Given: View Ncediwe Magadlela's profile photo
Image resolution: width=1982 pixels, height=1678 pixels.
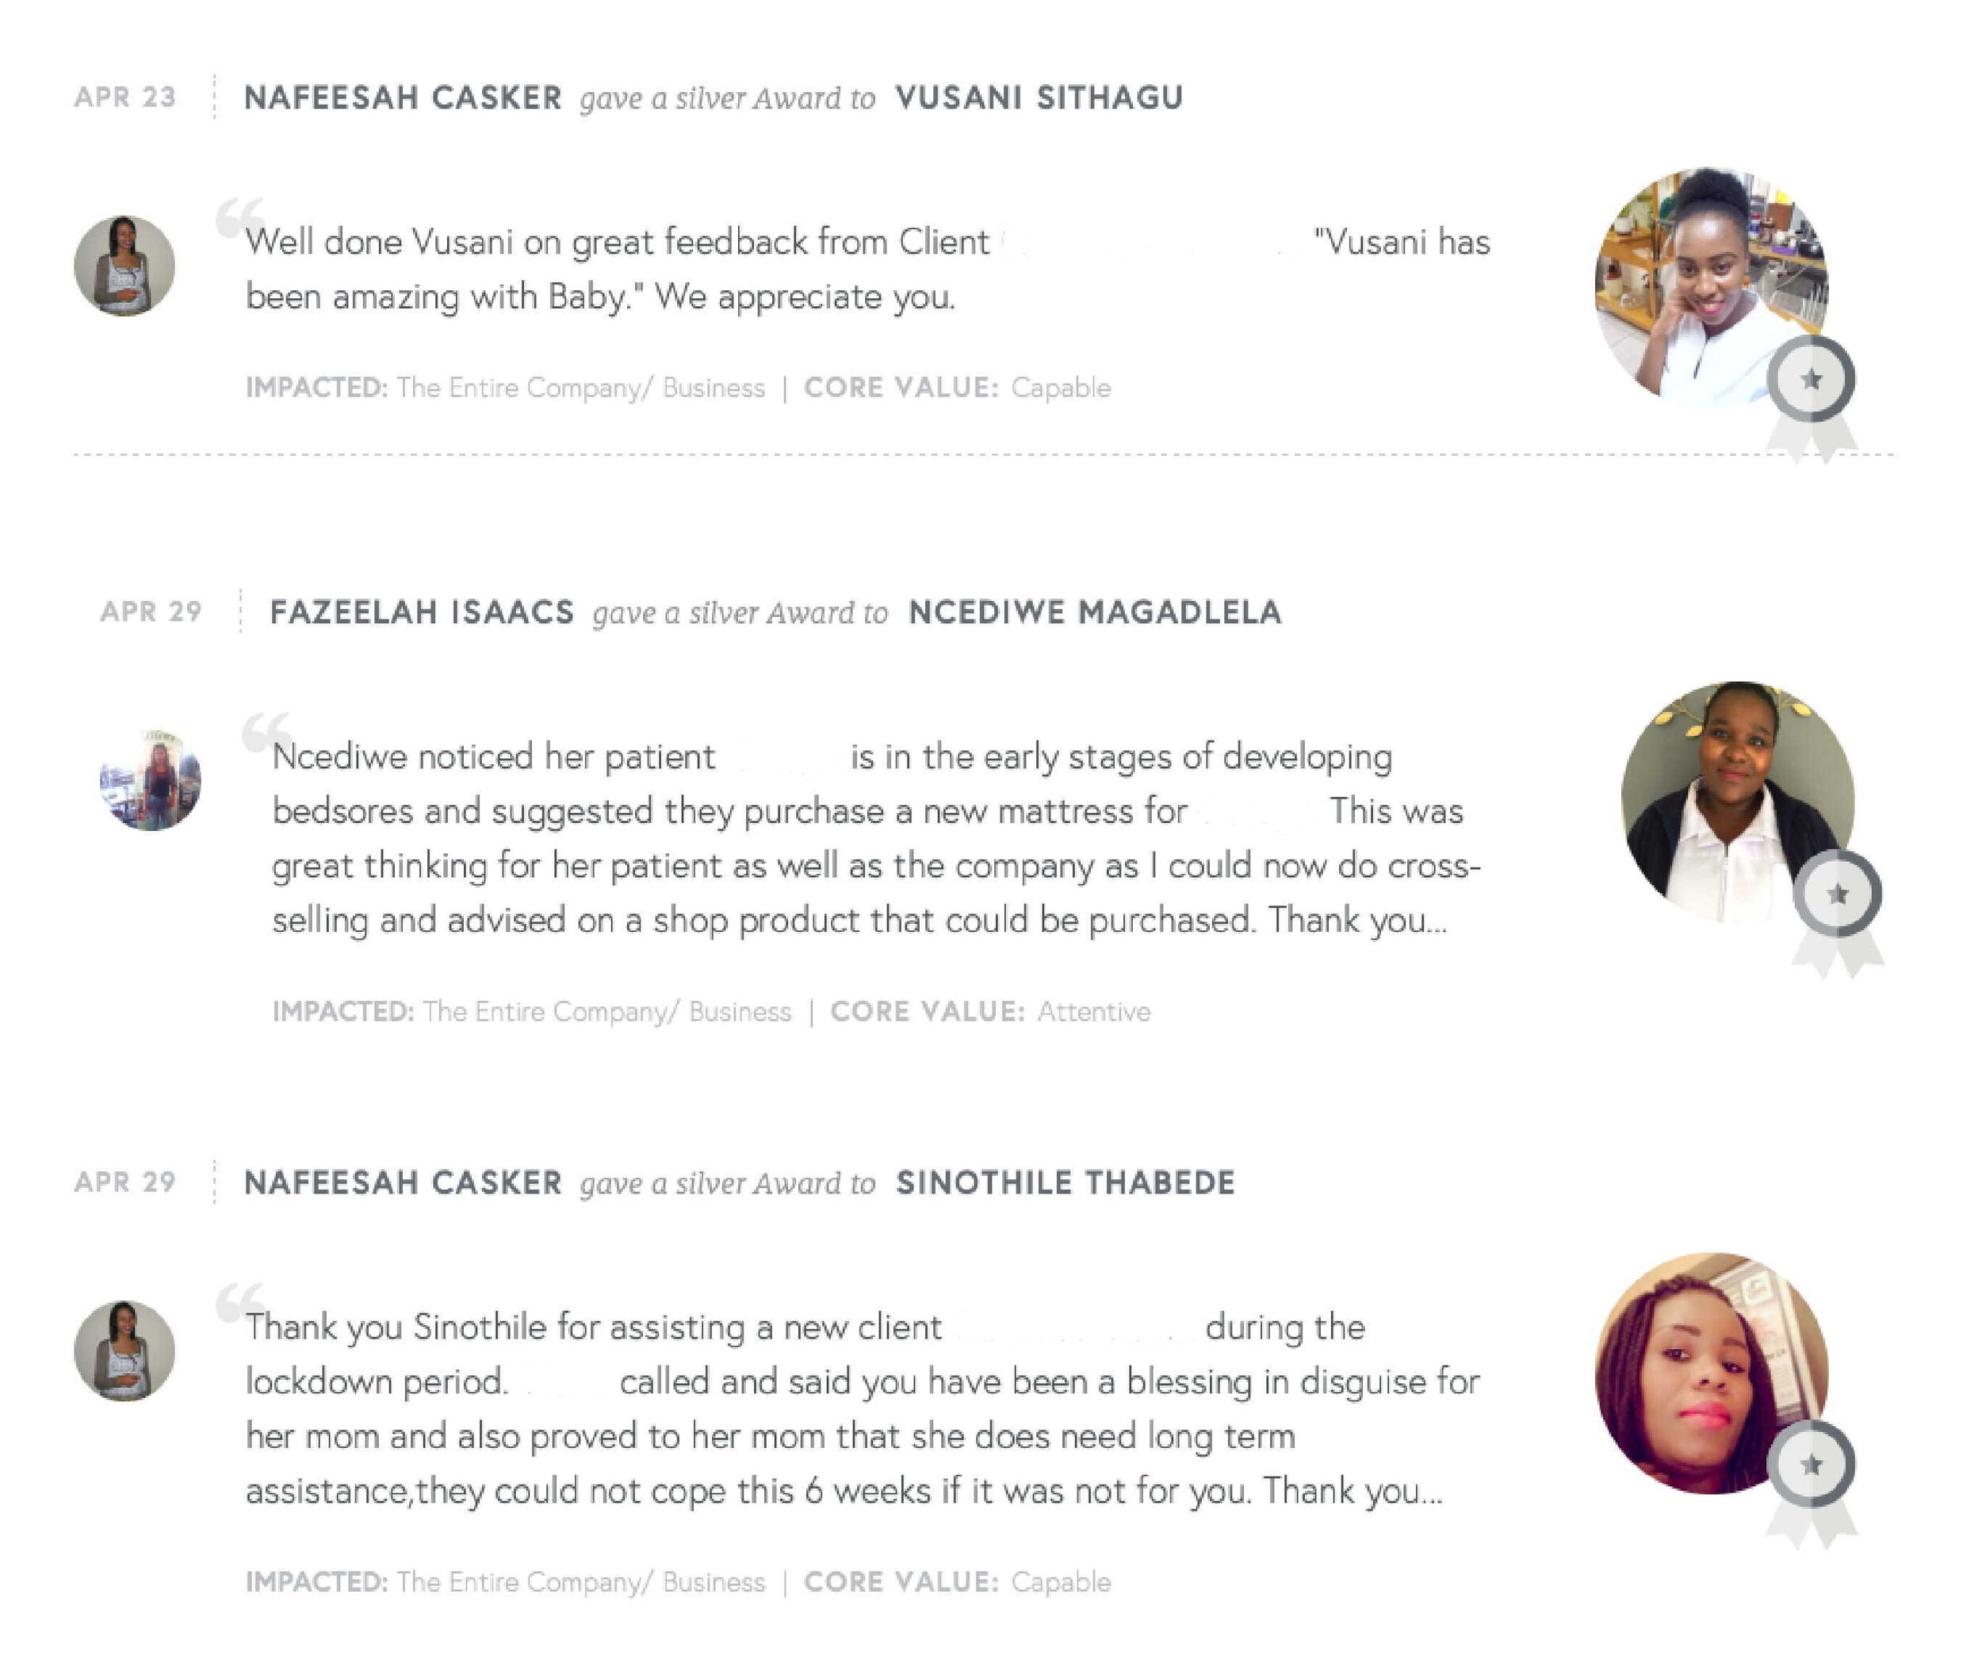Looking at the screenshot, I should click(1738, 800).
